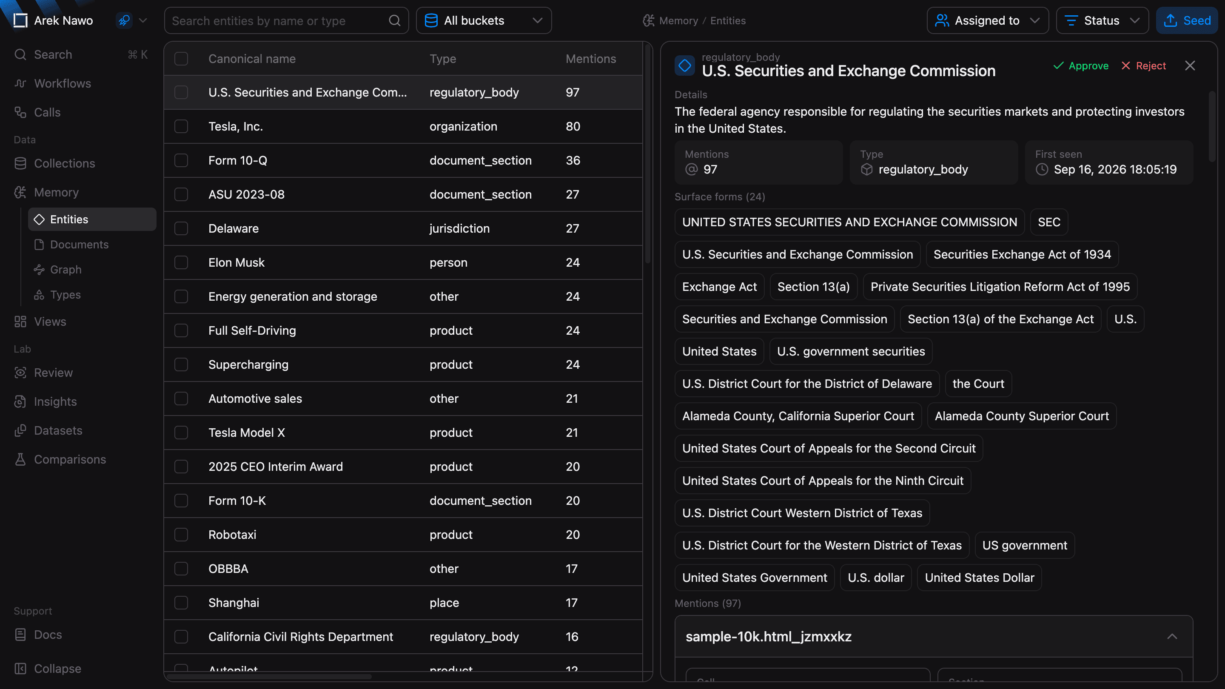The image size is (1225, 689).
Task: Click the database icon in All buckets
Action: pyautogui.click(x=431, y=20)
